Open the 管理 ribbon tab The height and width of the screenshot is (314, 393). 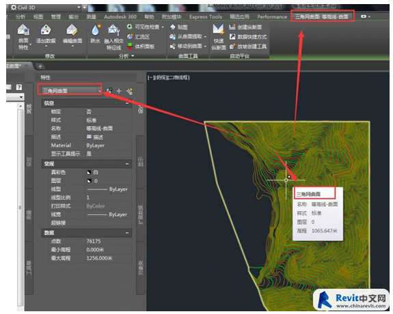point(55,17)
